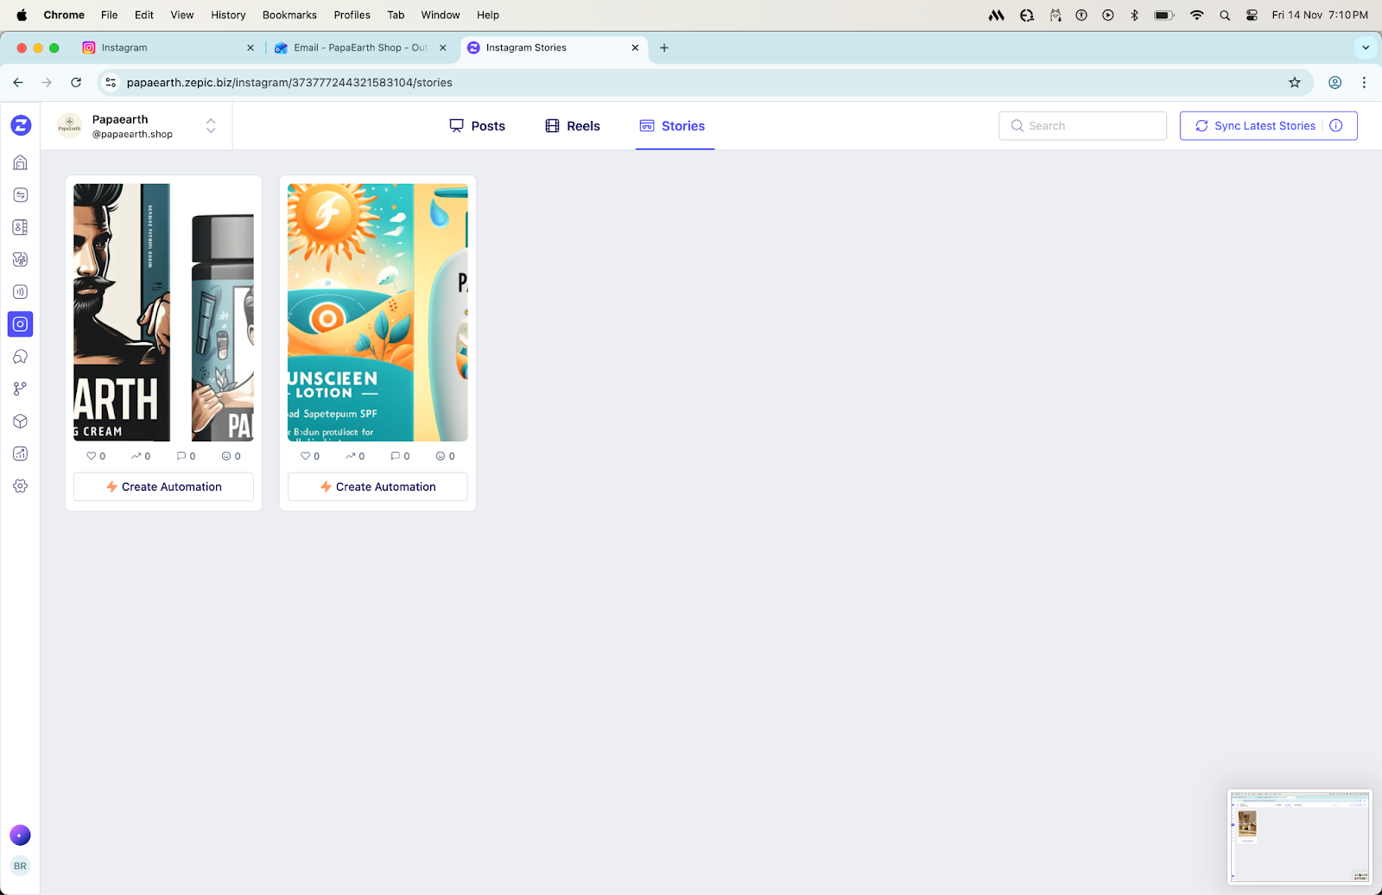
Task: Click the share count icon on sunscreen story
Action: coord(350,456)
